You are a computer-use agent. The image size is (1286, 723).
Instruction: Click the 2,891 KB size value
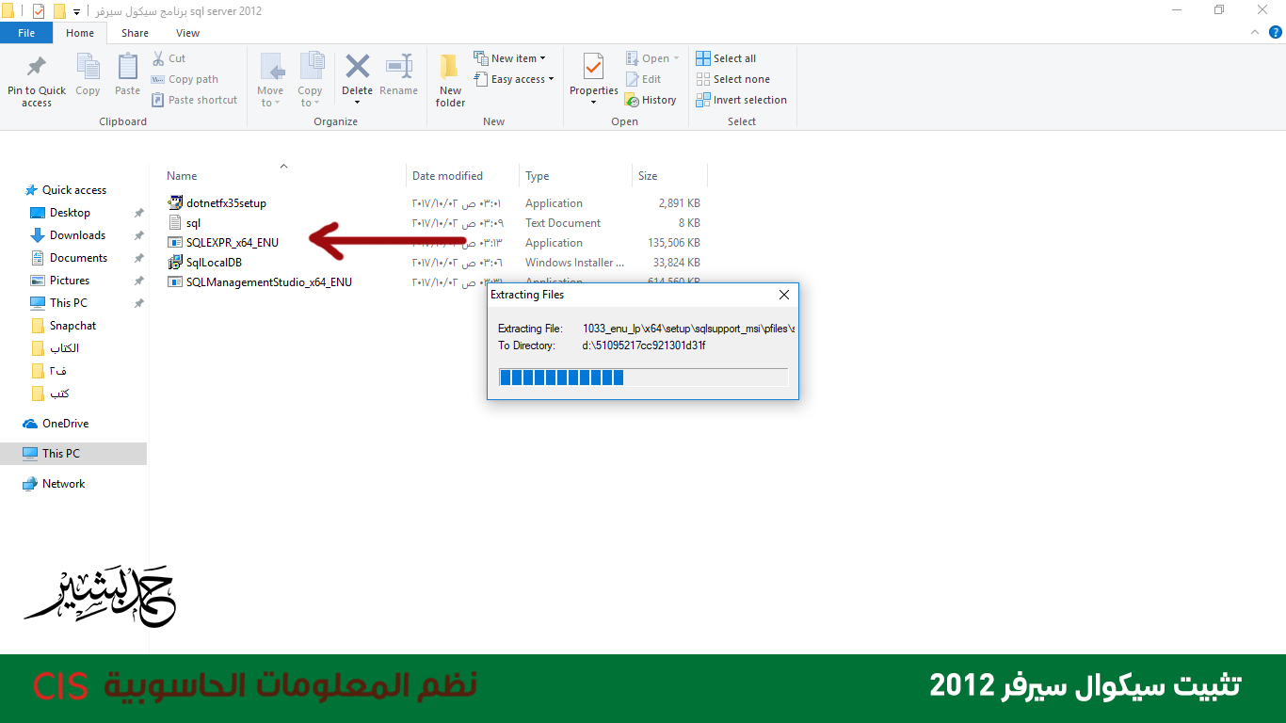pos(680,203)
